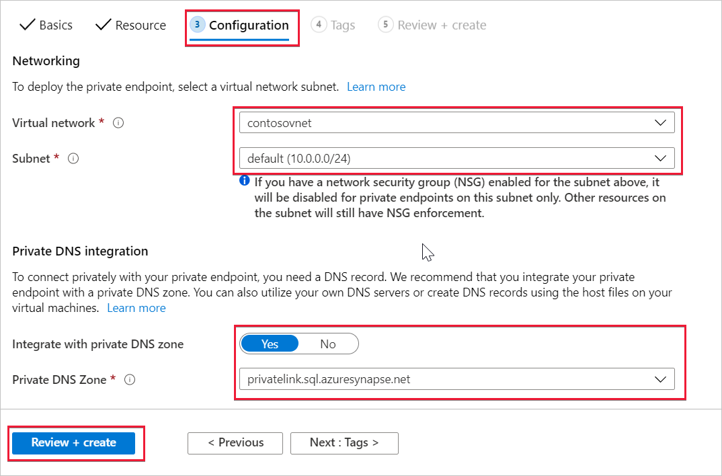
Task: Go to the Resource tab
Action: [131, 25]
